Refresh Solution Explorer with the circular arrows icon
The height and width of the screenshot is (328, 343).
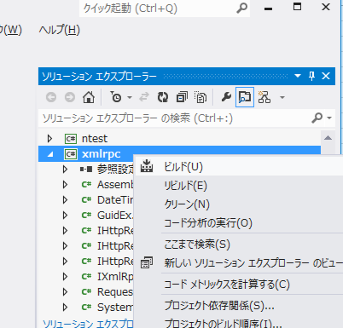click(163, 97)
